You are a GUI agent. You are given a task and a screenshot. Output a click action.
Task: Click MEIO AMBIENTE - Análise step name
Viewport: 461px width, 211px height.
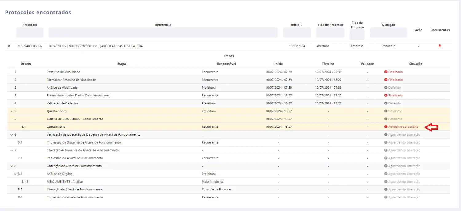click(65, 182)
